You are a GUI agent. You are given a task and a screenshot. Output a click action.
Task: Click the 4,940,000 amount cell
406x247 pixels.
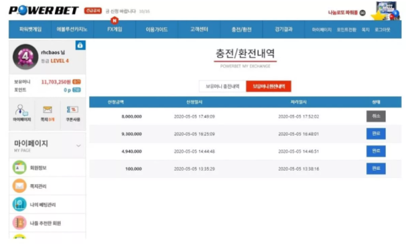click(131, 151)
